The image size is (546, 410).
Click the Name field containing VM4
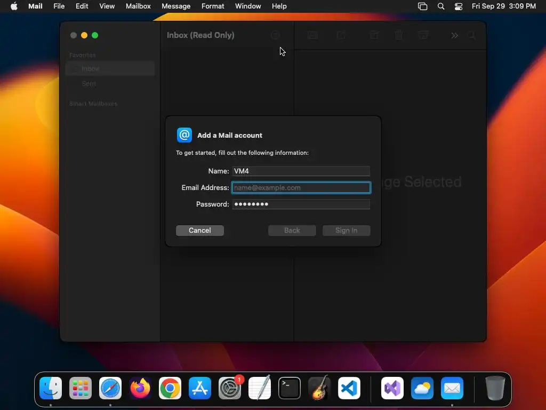[x=301, y=171]
